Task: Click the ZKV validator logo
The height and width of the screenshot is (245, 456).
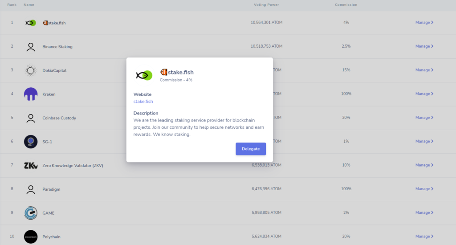Action: pos(31,166)
